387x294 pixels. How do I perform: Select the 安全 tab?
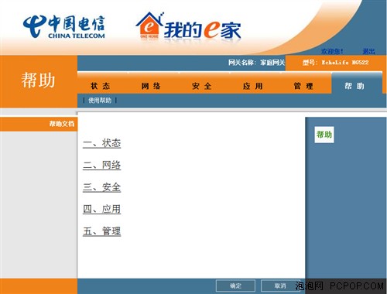202,86
